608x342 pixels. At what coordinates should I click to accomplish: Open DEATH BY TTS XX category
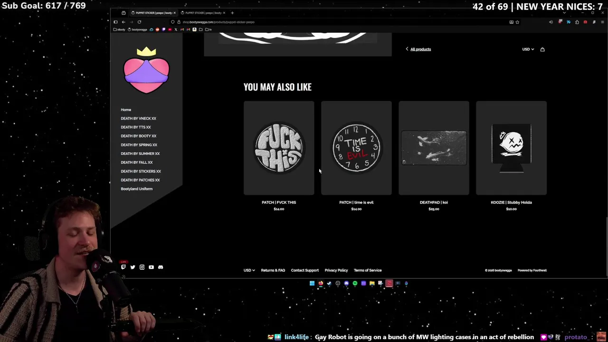[135, 127]
